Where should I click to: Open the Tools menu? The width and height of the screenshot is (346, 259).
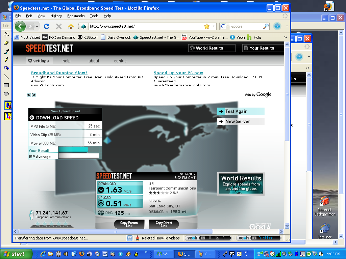(x=94, y=16)
